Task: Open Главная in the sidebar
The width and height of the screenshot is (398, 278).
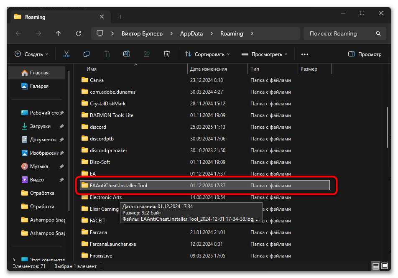Action: (37, 73)
